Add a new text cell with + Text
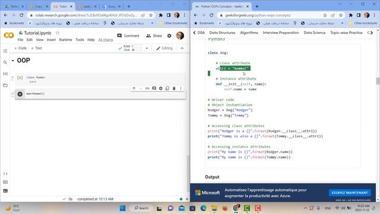Viewport: 380px width, 214px height. click(37, 48)
